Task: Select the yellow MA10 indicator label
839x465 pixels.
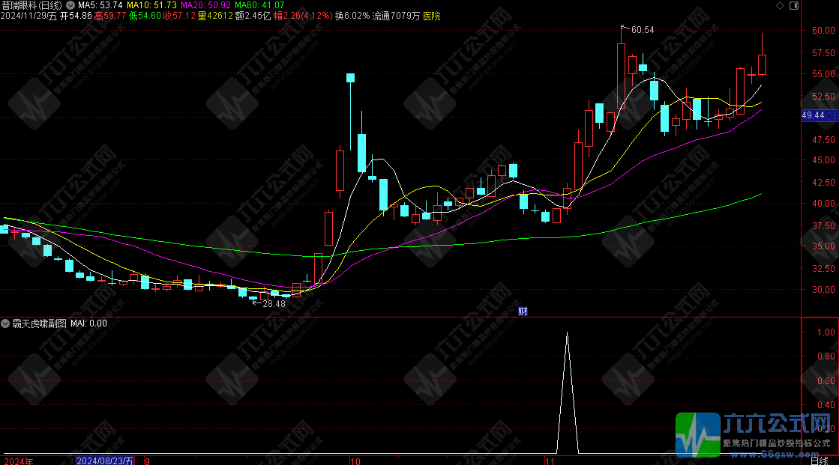Action: coord(155,5)
